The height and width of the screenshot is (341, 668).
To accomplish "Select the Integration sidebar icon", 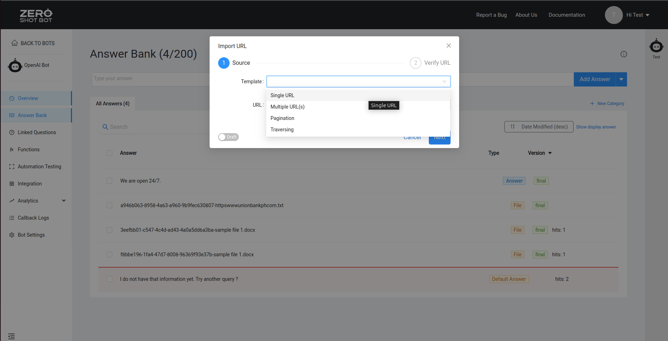I will (x=11, y=183).
